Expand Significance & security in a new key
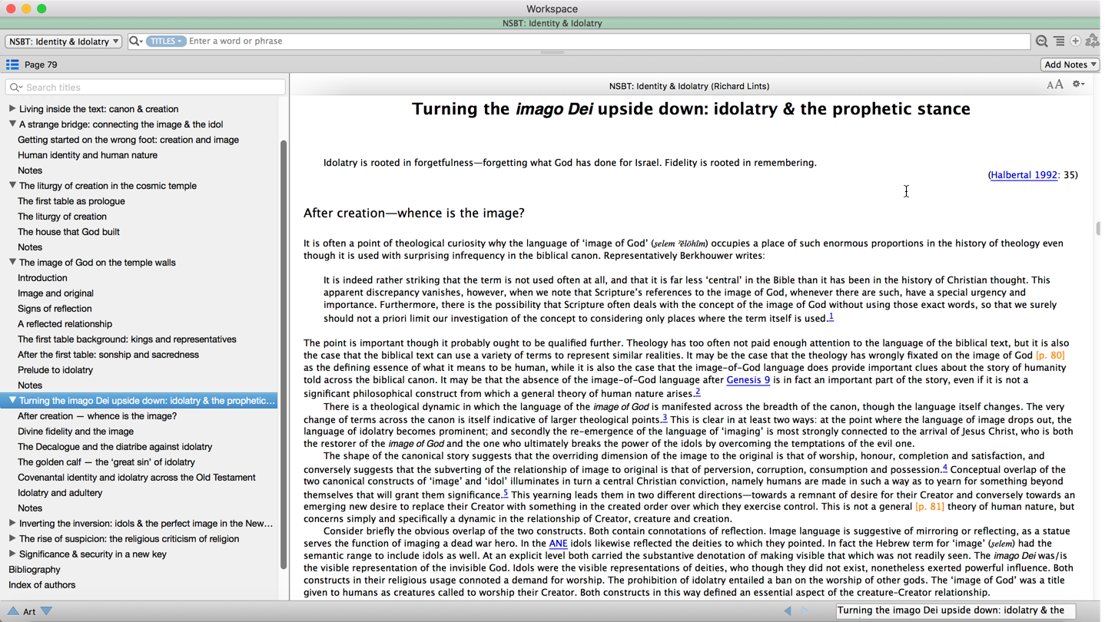1105x622 pixels. pos(12,554)
